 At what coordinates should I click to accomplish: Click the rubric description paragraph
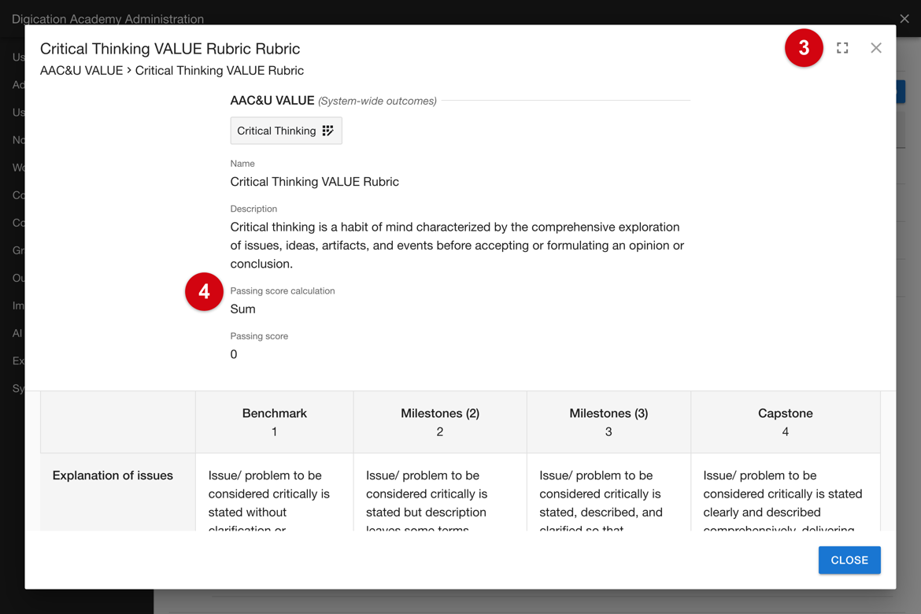pyautogui.click(x=457, y=245)
